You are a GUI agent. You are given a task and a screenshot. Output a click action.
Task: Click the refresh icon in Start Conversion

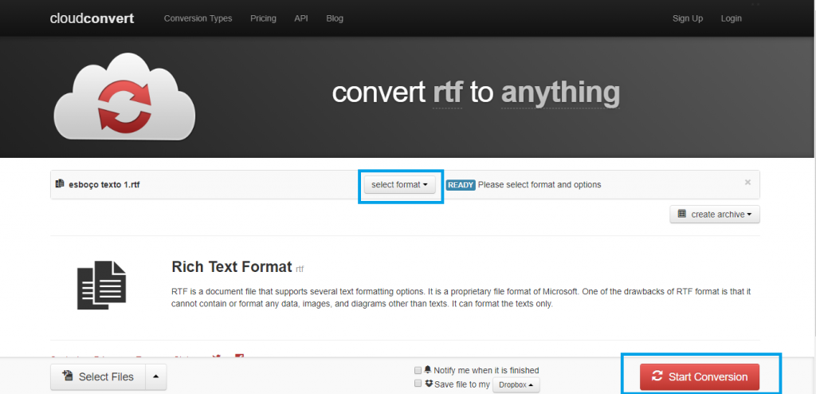tap(657, 376)
